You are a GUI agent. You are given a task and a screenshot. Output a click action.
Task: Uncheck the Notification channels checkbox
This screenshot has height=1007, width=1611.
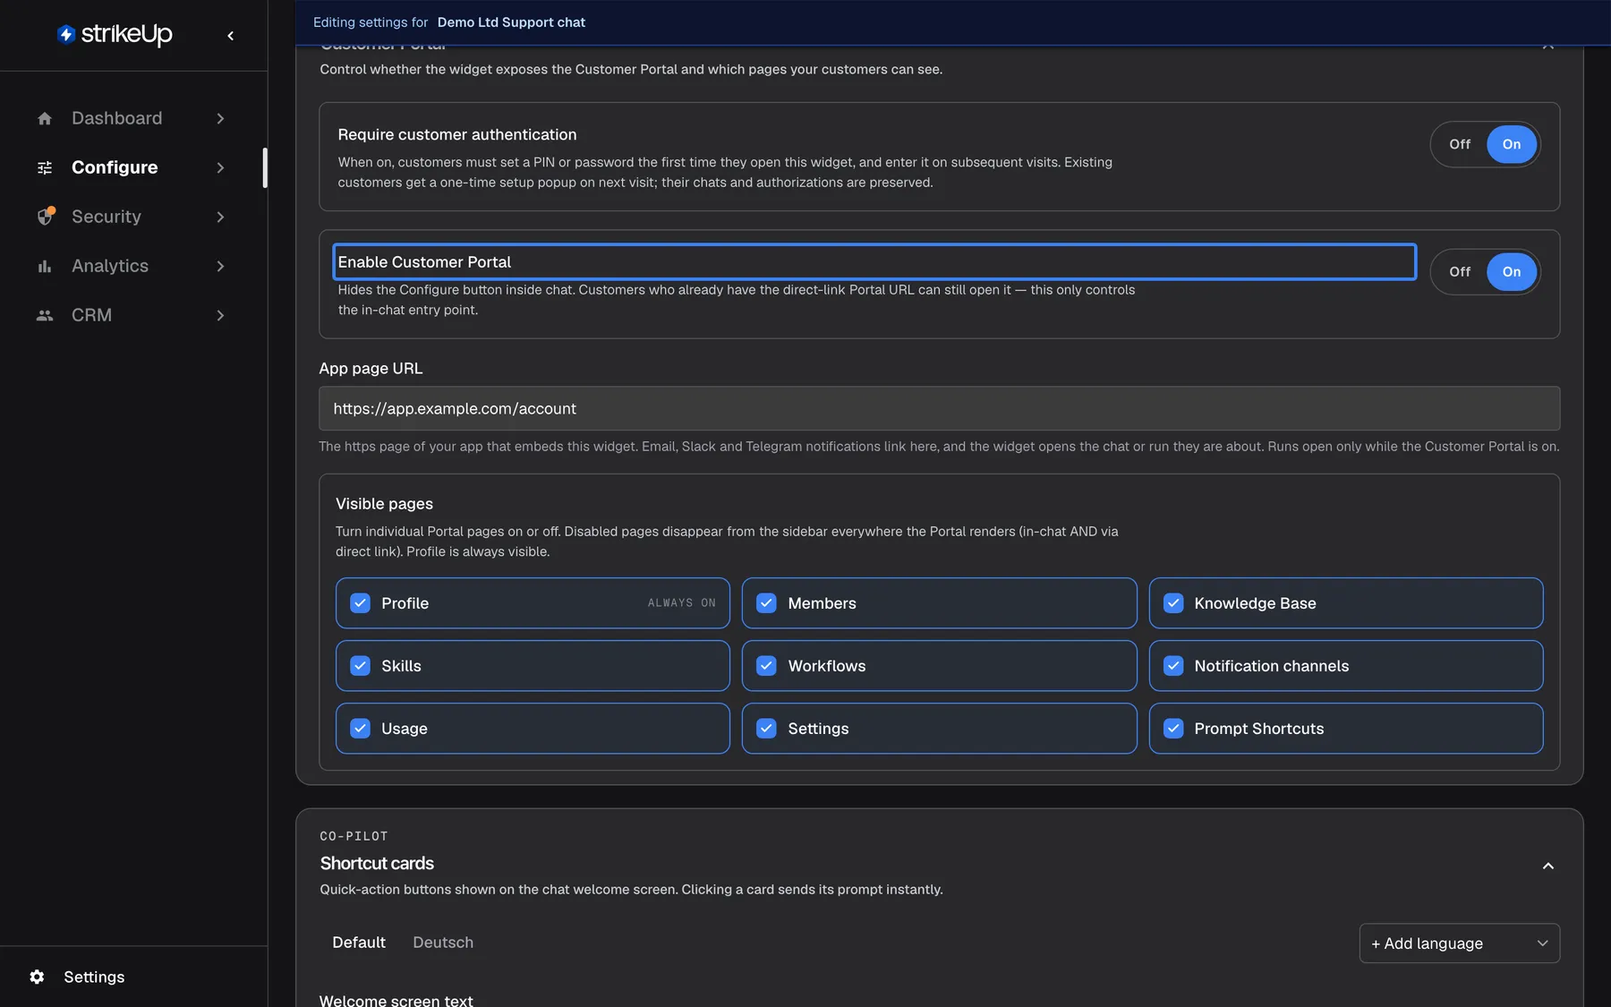(x=1173, y=666)
